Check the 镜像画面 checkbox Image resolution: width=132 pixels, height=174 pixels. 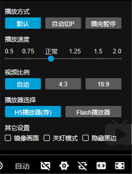coord(8,138)
